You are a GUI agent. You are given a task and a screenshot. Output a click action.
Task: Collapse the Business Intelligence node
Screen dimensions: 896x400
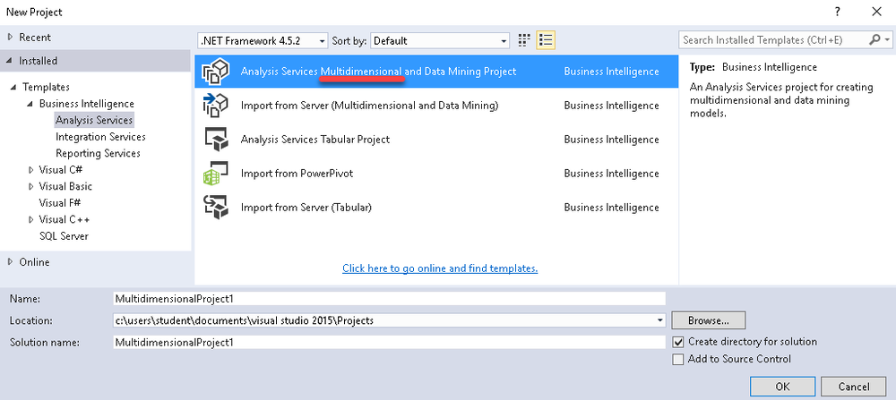pyautogui.click(x=30, y=104)
